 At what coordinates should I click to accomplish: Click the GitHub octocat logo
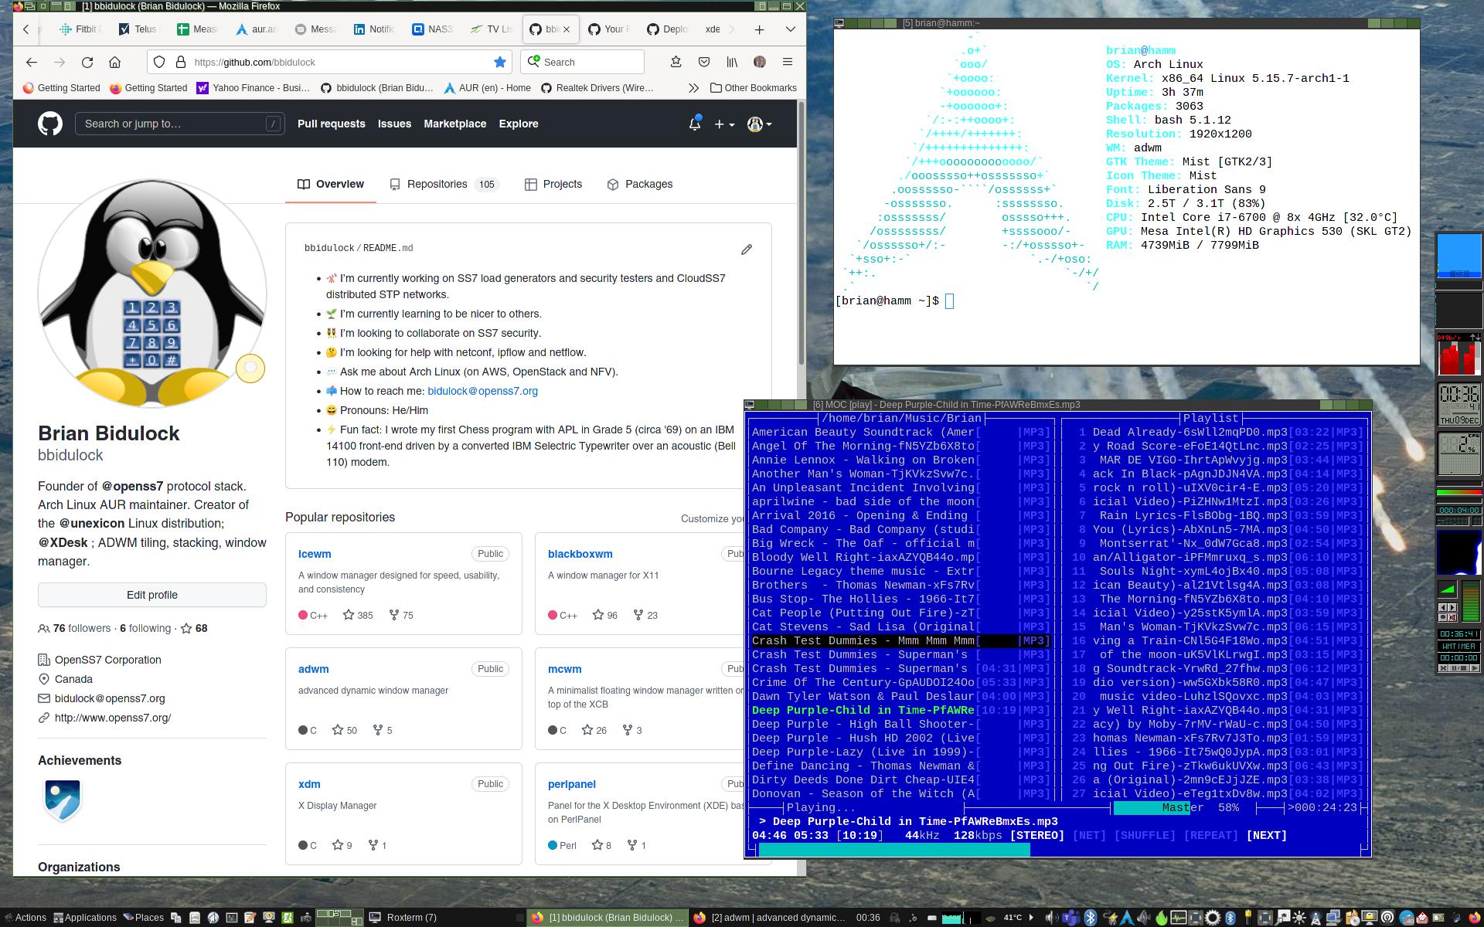pos(50,124)
